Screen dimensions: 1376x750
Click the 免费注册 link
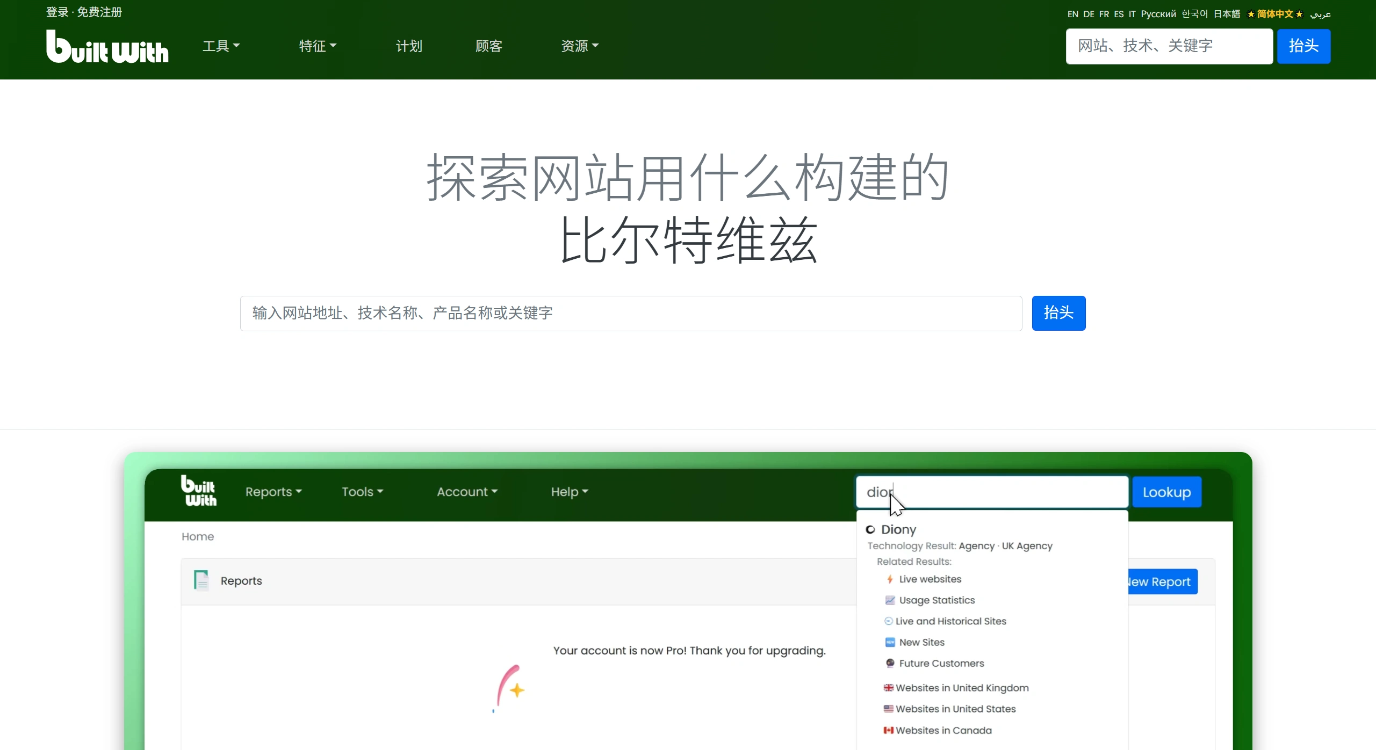pyautogui.click(x=99, y=11)
